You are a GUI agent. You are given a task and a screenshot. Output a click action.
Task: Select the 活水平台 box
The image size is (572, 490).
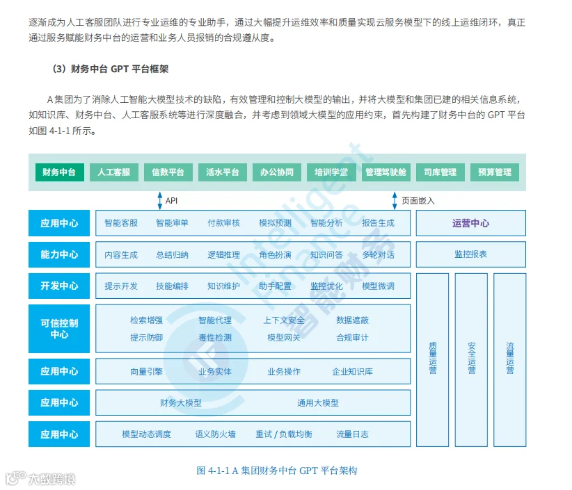[x=223, y=172]
